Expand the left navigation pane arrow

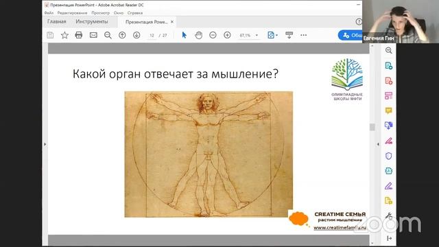pyautogui.click(x=45, y=144)
